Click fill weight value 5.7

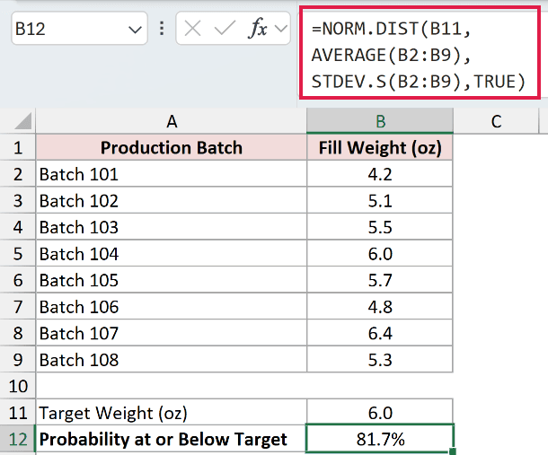tap(380, 280)
